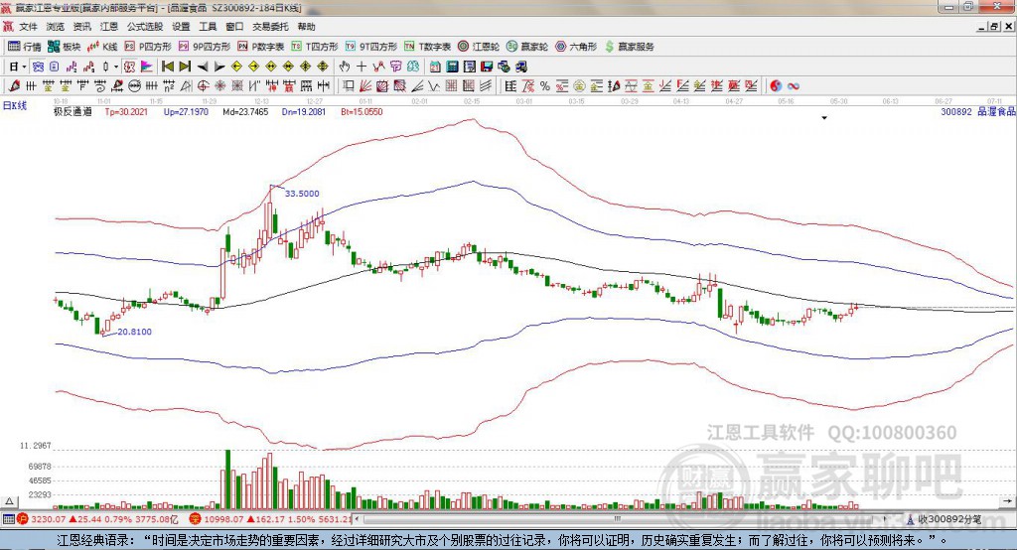1017x550 pixels.
Task: Click the 日K线 chart label
Action: (14, 105)
